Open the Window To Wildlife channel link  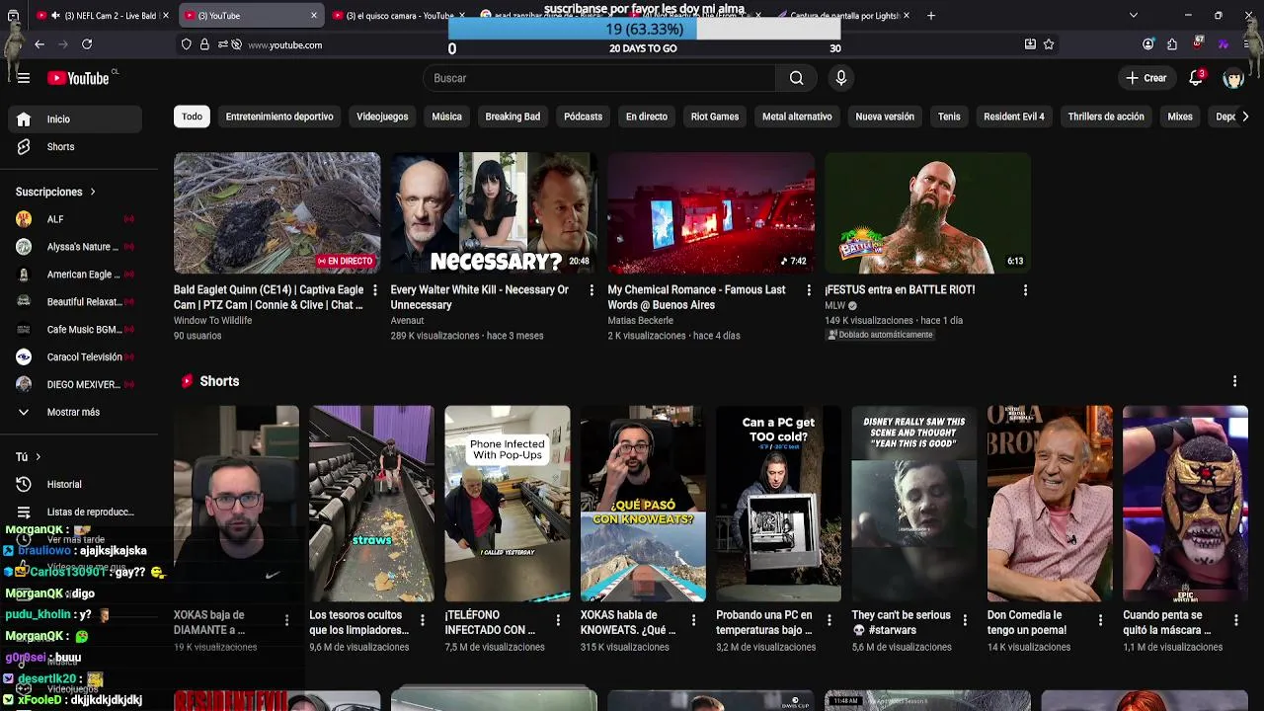click(x=212, y=321)
